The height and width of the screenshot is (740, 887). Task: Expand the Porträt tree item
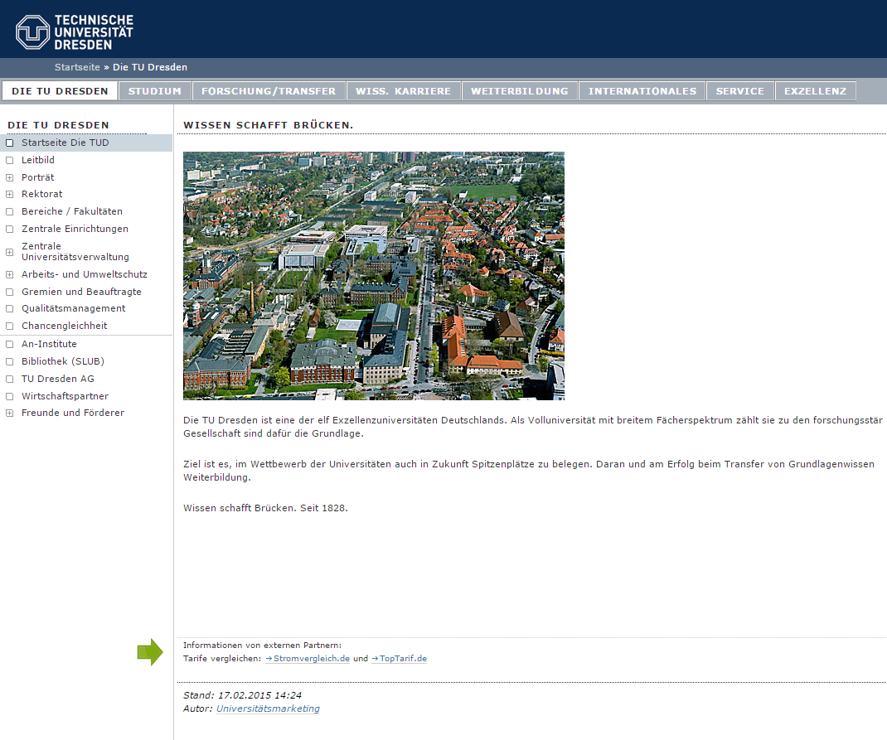10,177
